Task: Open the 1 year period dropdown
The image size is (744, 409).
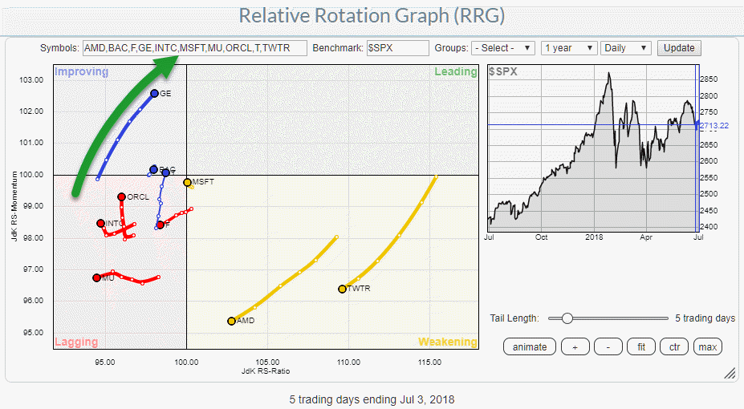Action: pos(569,48)
